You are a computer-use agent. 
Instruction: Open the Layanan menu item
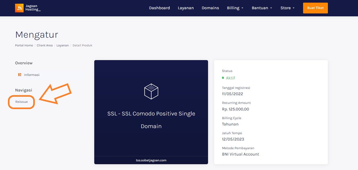186,8
